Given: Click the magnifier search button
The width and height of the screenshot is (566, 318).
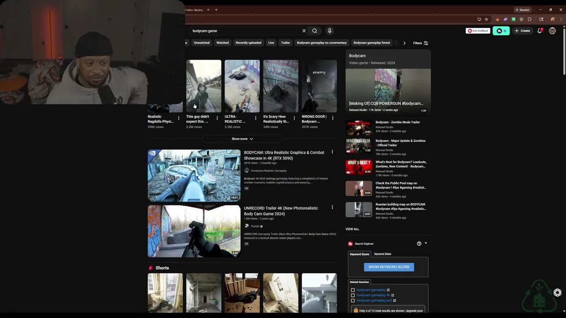Looking at the screenshot, I should [314, 31].
